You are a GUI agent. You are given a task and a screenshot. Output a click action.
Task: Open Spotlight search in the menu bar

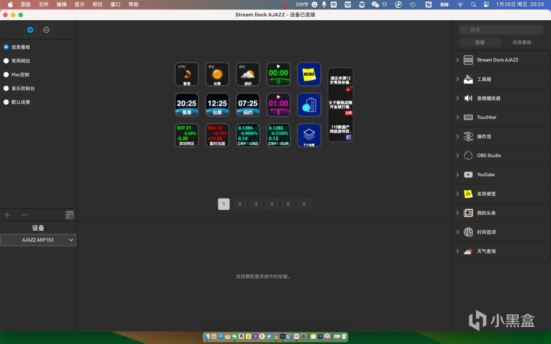pyautogui.click(x=474, y=4)
